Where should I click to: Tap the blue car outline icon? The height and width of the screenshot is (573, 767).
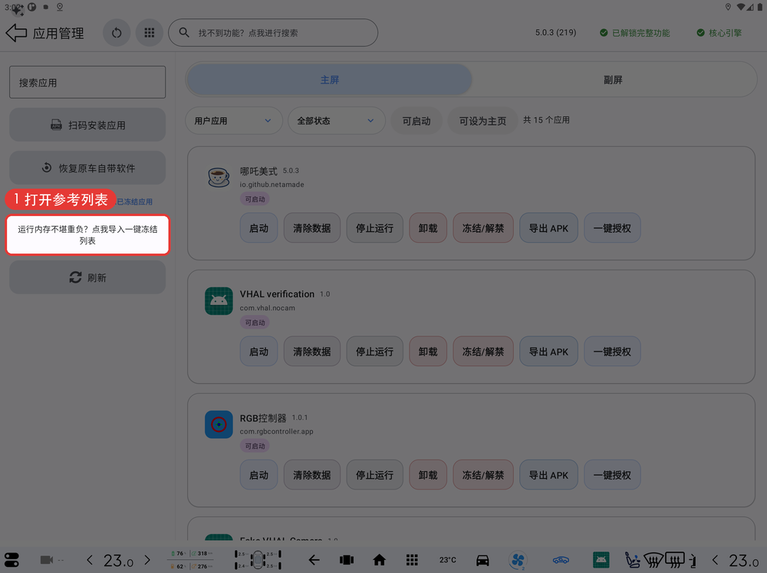(x=561, y=560)
